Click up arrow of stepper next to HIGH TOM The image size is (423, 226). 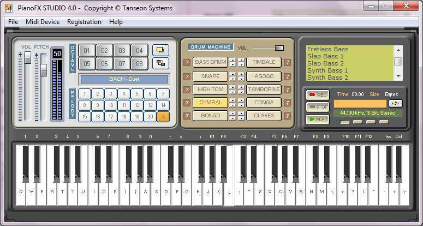pos(233,87)
